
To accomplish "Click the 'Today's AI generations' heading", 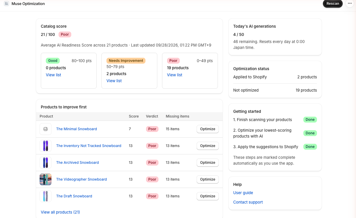I will (x=255, y=26).
